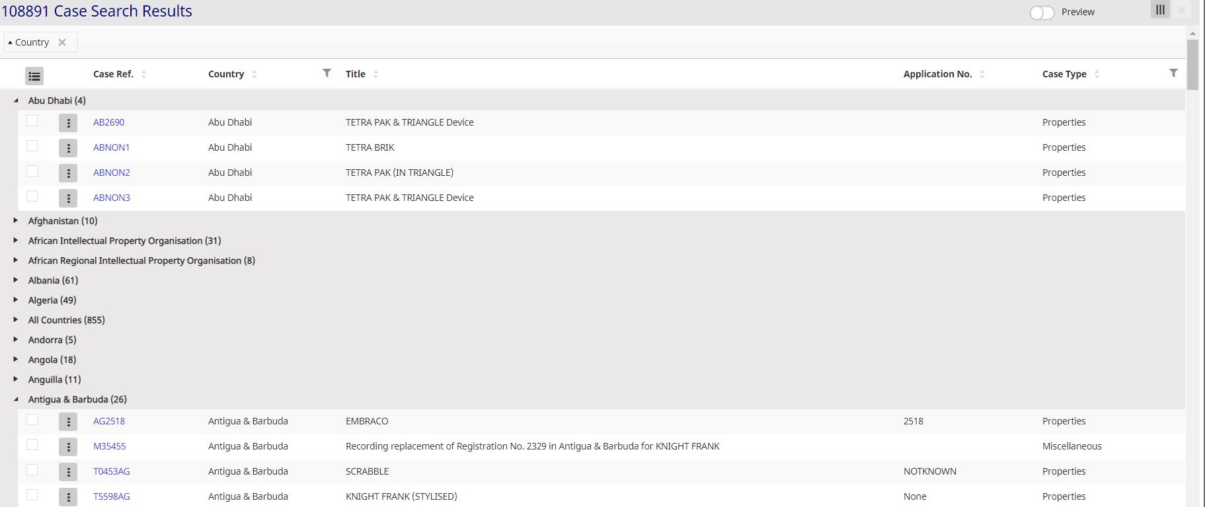The height and width of the screenshot is (507, 1205).
Task: Open the column chooser icon
Action: pos(1160,10)
